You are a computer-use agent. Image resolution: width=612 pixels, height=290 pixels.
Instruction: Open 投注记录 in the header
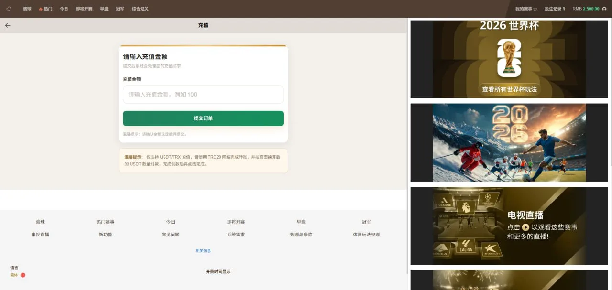(555, 9)
